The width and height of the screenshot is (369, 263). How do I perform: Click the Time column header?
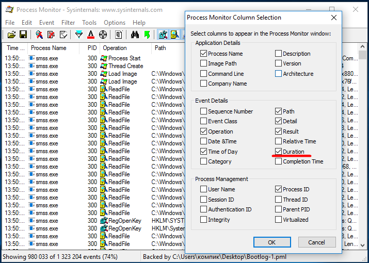click(15, 48)
